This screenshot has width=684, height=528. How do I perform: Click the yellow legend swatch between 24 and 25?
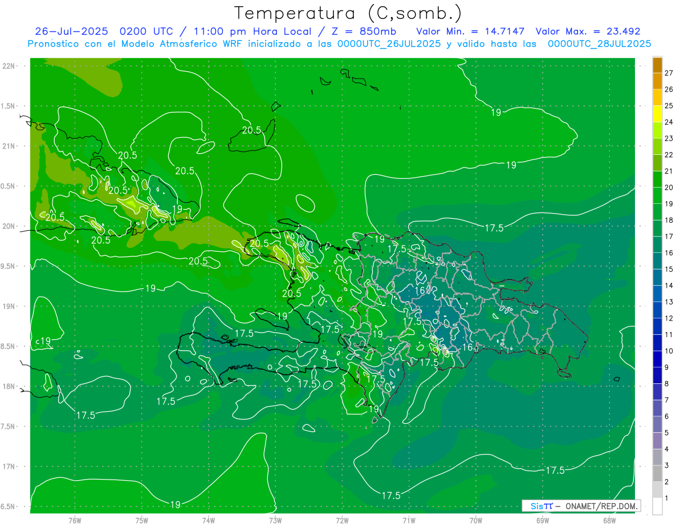[657, 114]
